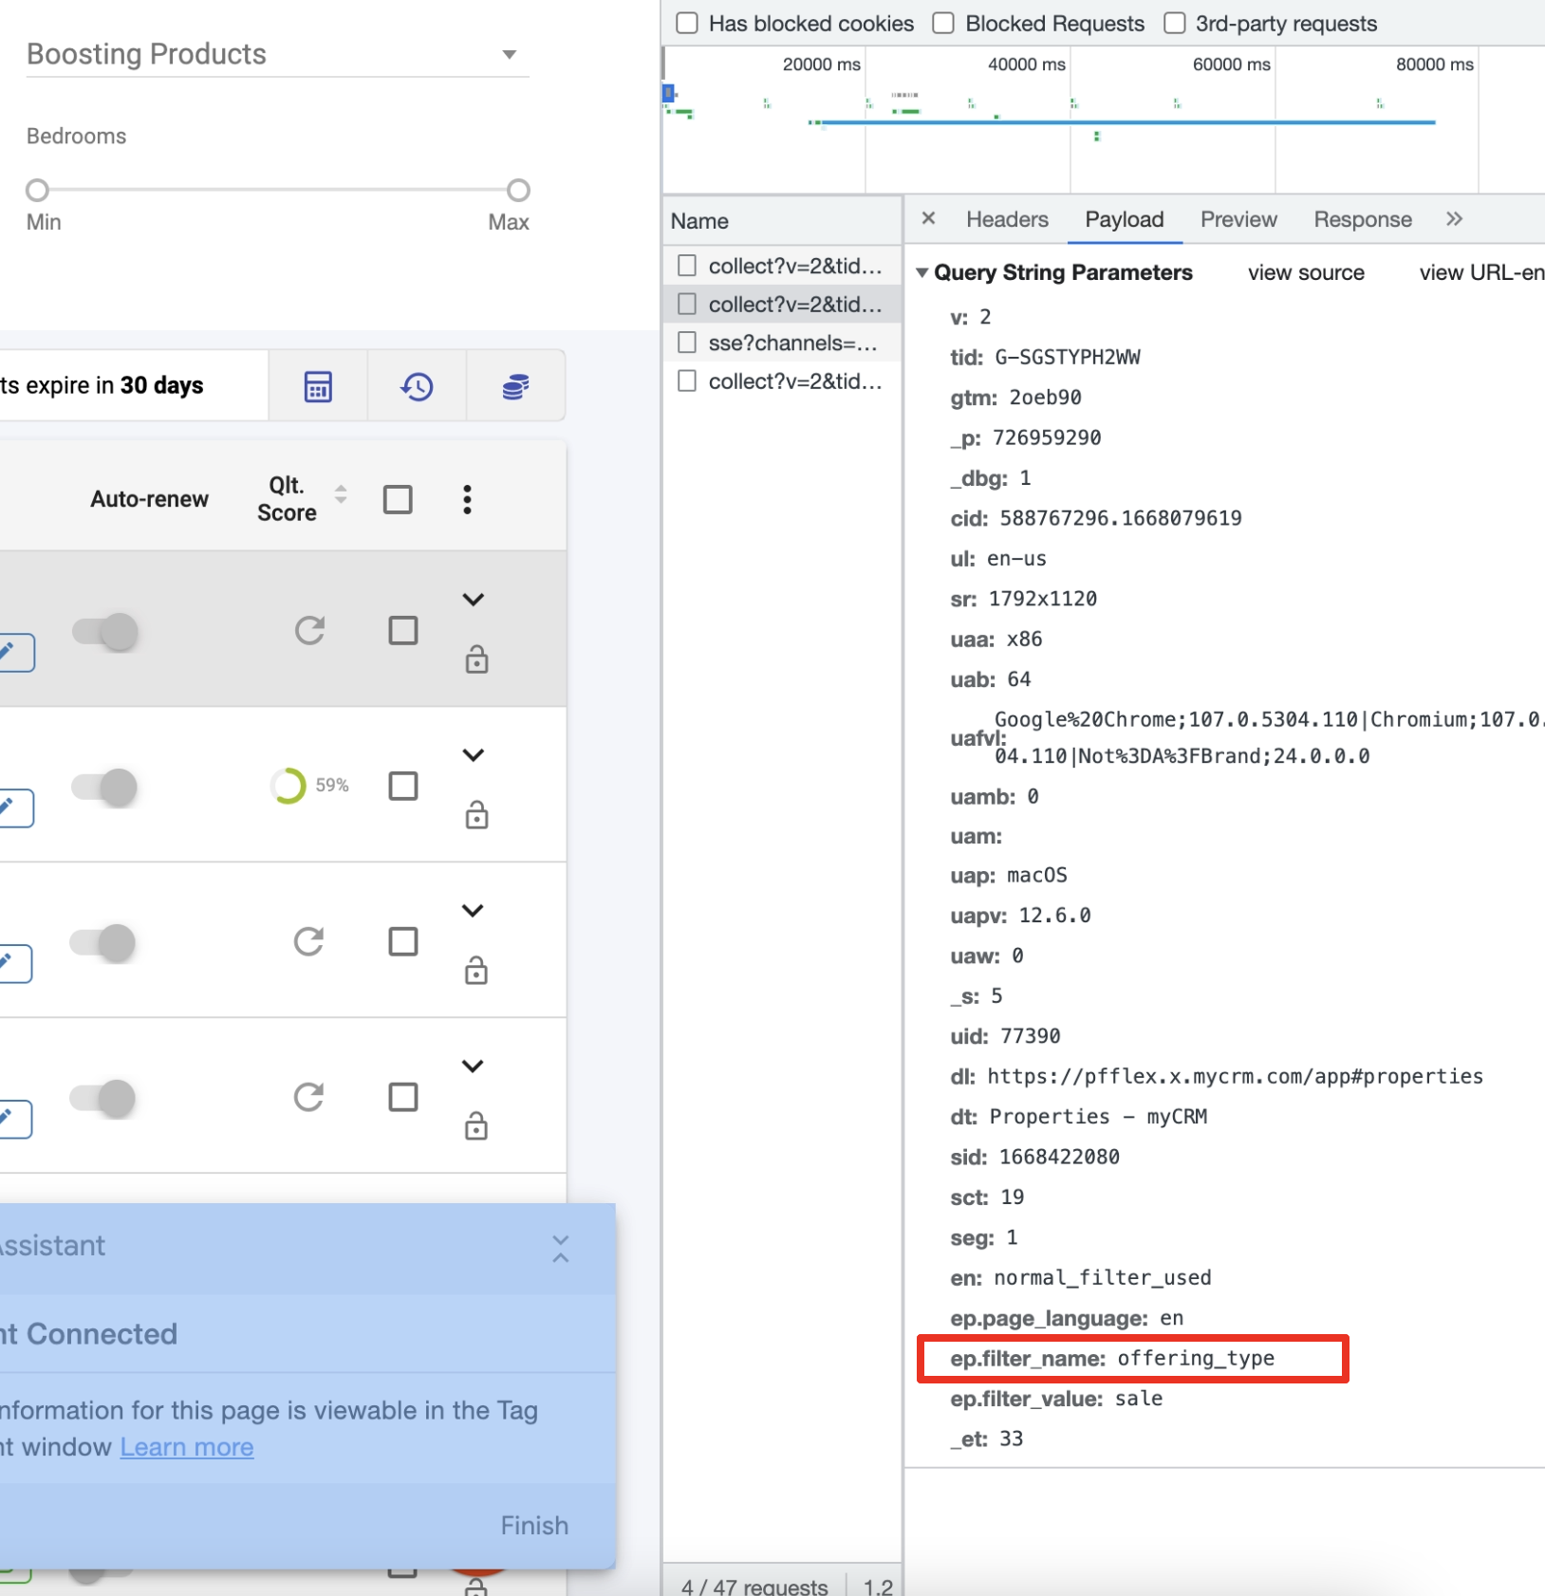The image size is (1545, 1596).
Task: Open the credits coins icon button
Action: coord(515,386)
